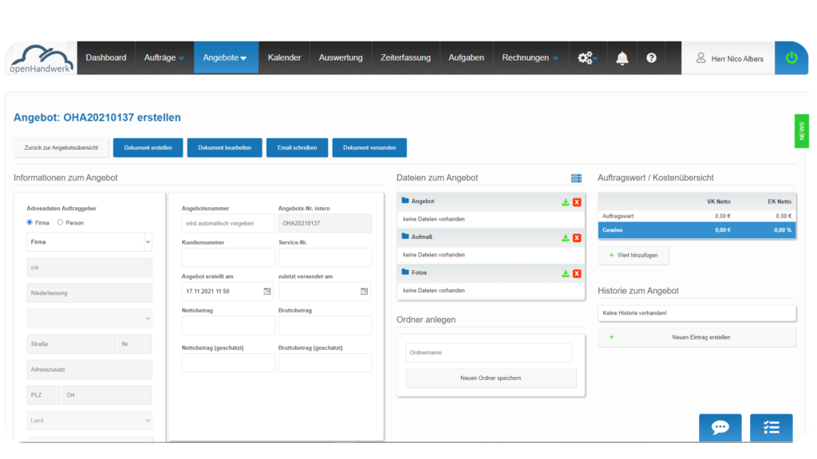Click list view icon beside Dateien zum Angebot

click(577, 178)
